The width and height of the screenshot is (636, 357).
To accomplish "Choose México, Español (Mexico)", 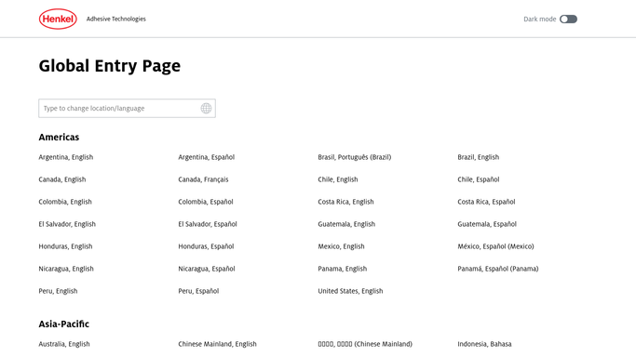I will tap(495, 246).
